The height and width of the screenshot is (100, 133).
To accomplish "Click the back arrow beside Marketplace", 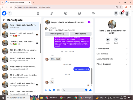I will [x=4, y=20].
